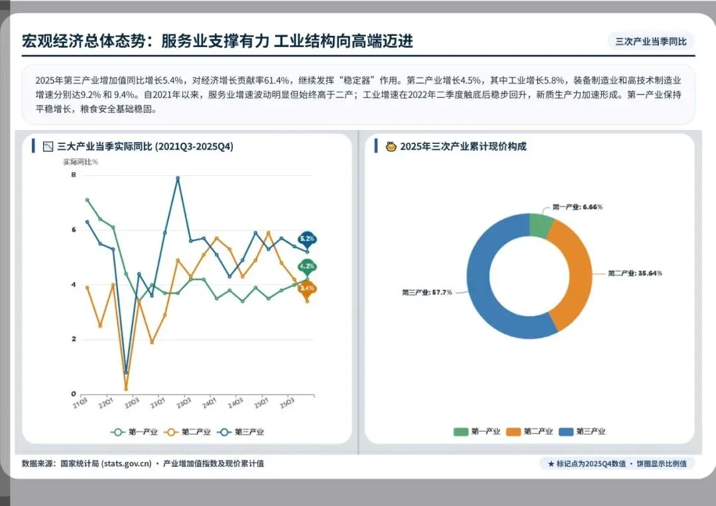Select the green 第一产业 donut segment
The image size is (716, 506).
(x=540, y=225)
